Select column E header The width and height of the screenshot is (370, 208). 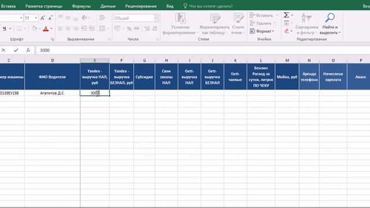coord(95,60)
